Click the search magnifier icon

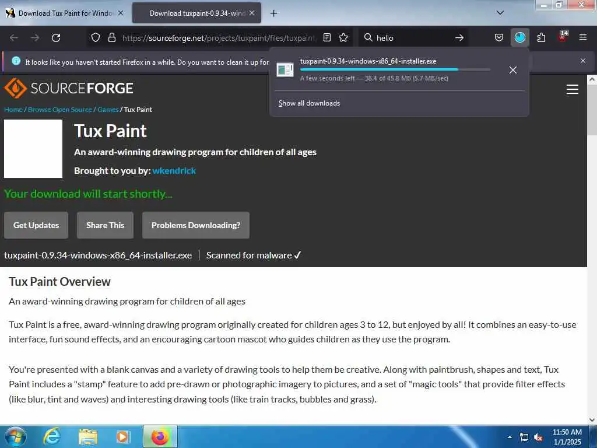coord(368,37)
